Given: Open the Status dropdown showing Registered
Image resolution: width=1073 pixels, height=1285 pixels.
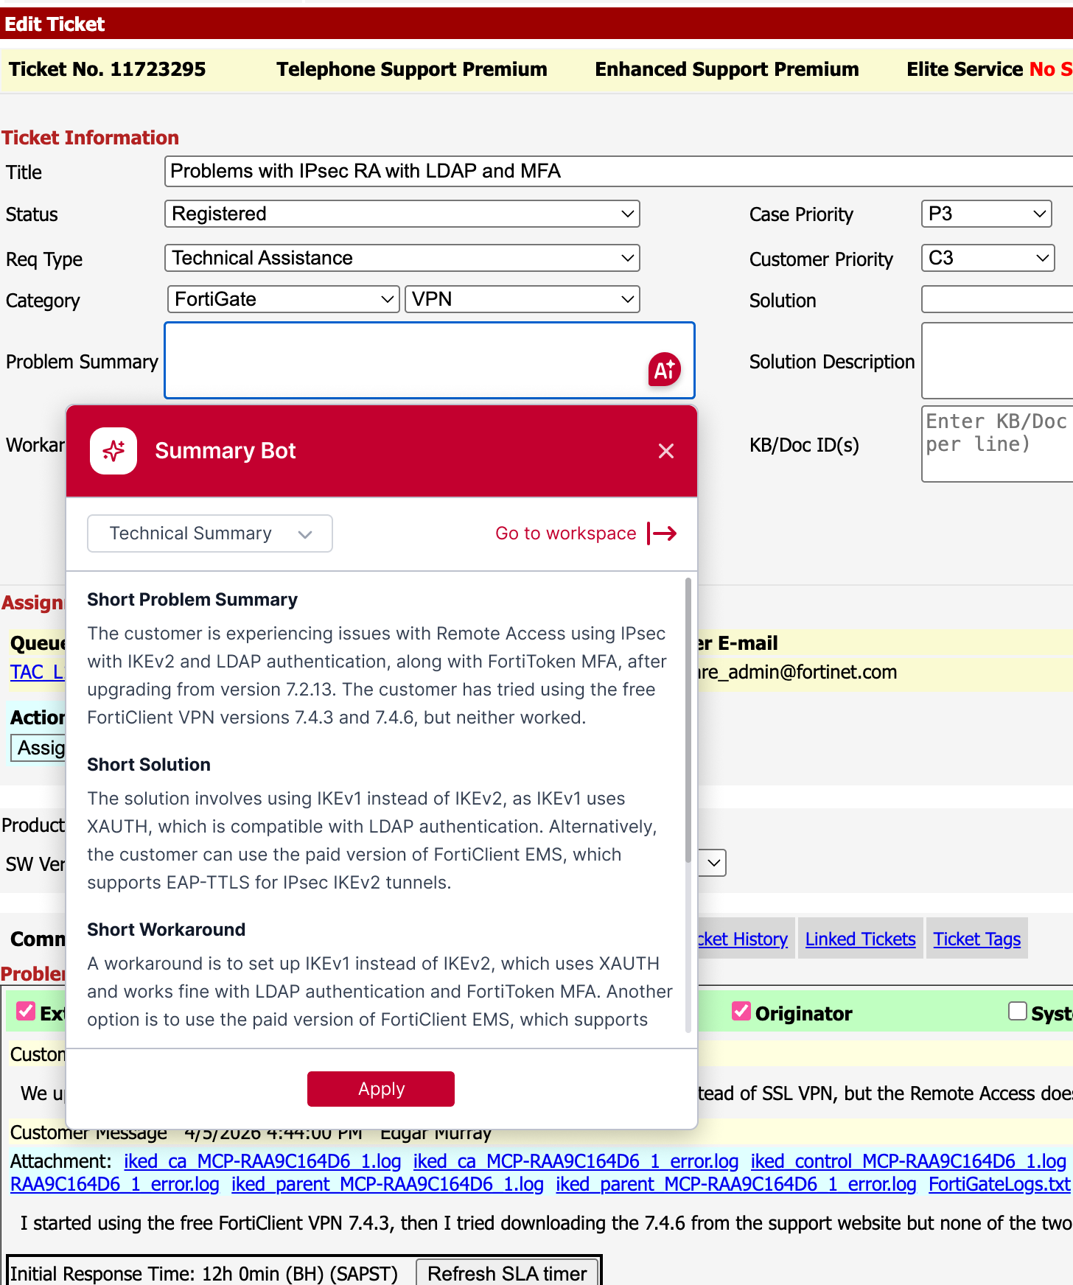Looking at the screenshot, I should pos(402,214).
